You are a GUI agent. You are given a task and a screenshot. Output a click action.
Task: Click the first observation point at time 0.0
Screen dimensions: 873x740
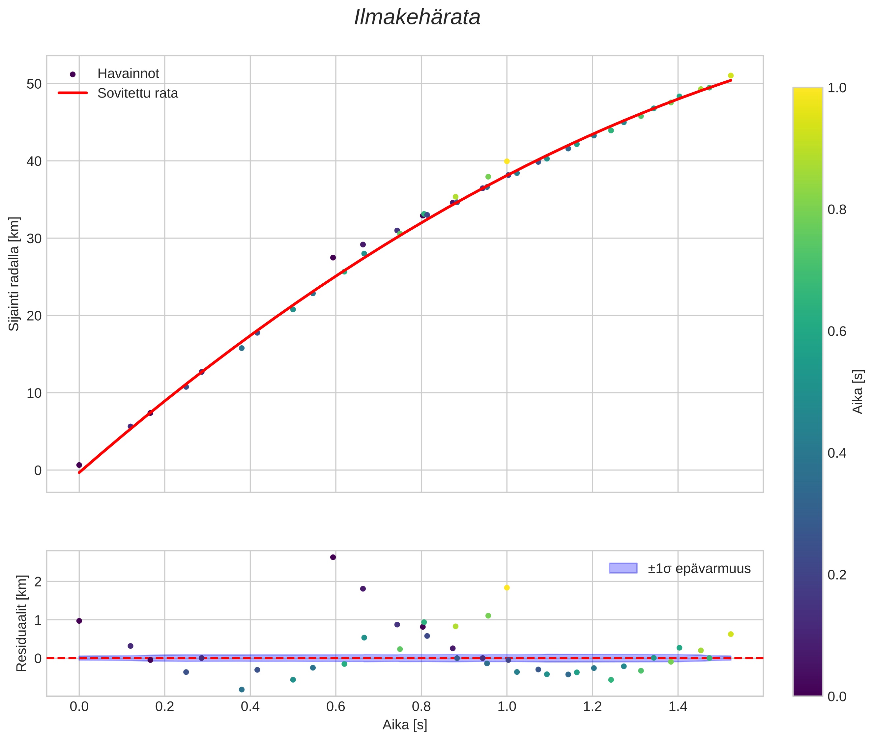pyautogui.click(x=79, y=465)
